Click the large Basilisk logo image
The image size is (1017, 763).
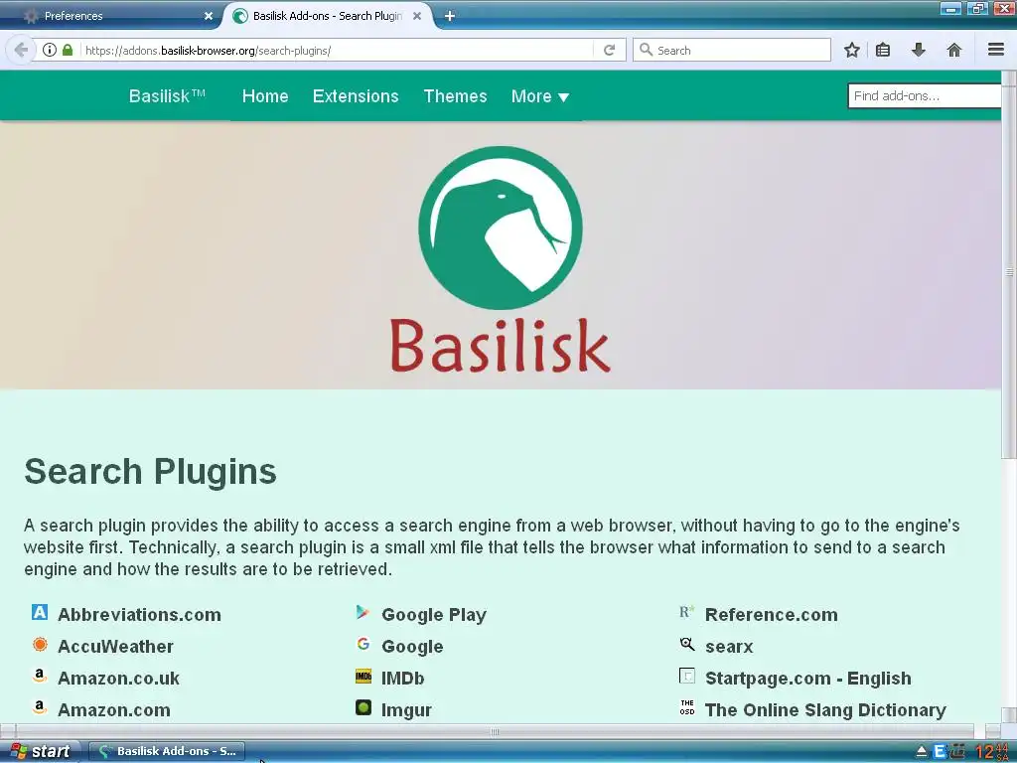501,259
